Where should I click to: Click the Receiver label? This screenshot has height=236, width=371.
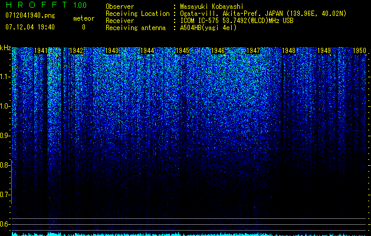(120, 21)
